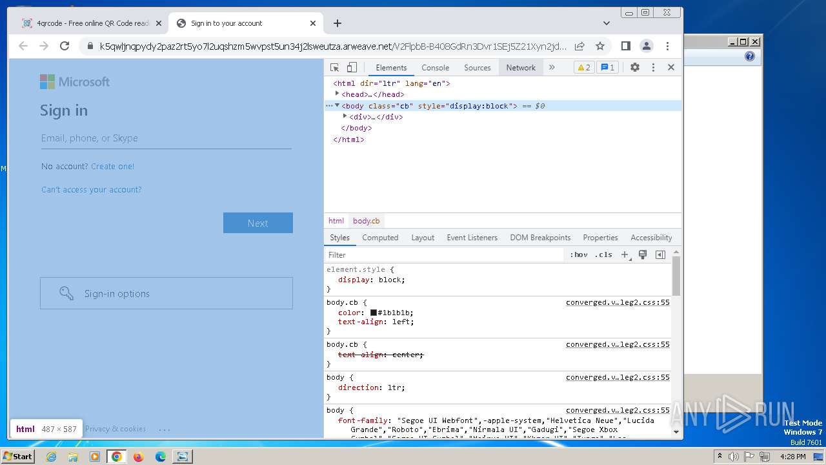This screenshot has width=826, height=465.
Task: Select the Elements tab
Action: click(391, 67)
